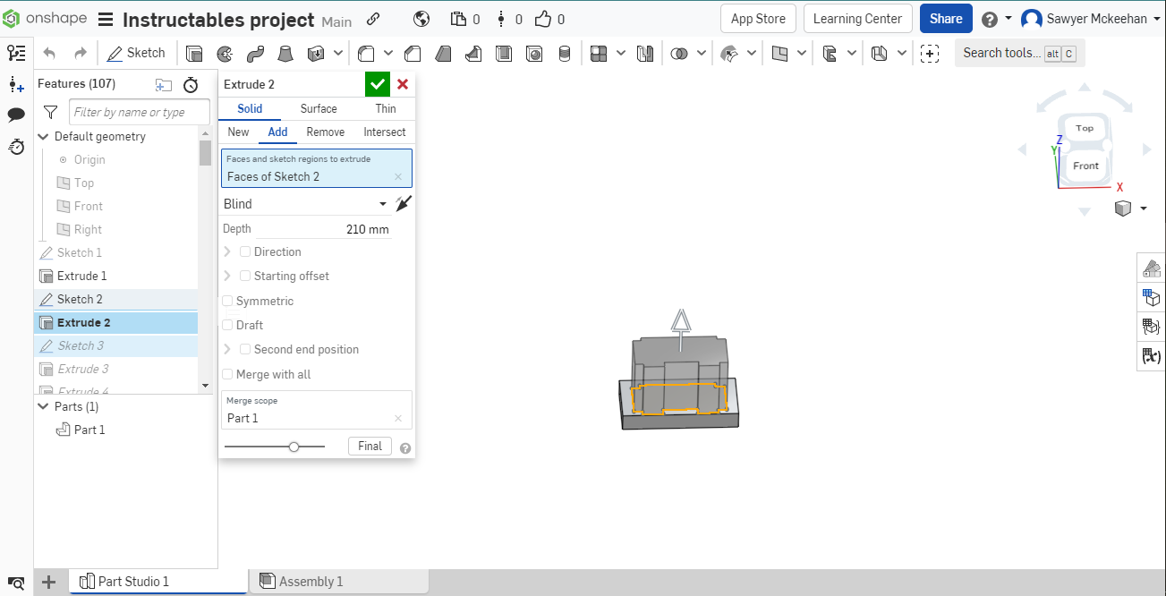Open the comments panel icon
The width and height of the screenshot is (1166, 596).
click(x=16, y=115)
